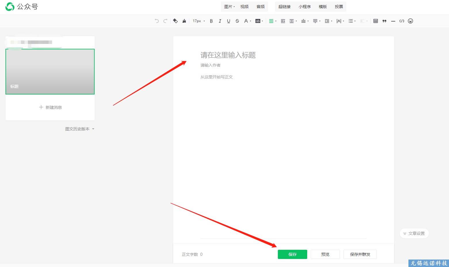Select the clear formatting eraser icon
The height and width of the screenshot is (267, 449).
175,21
